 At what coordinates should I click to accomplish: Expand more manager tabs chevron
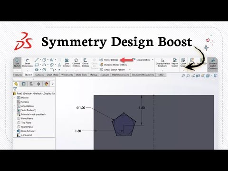click(53, 84)
